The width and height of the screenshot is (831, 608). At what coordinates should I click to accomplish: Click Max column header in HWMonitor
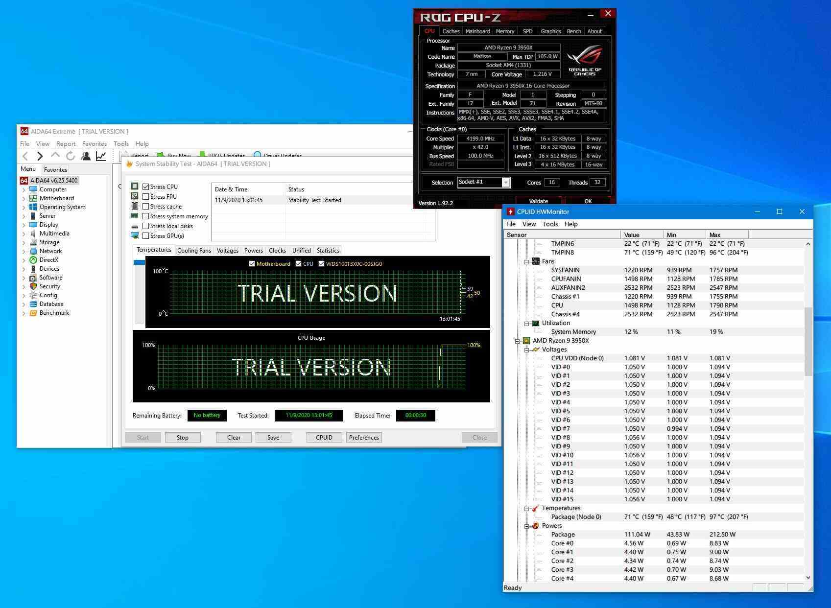point(727,235)
